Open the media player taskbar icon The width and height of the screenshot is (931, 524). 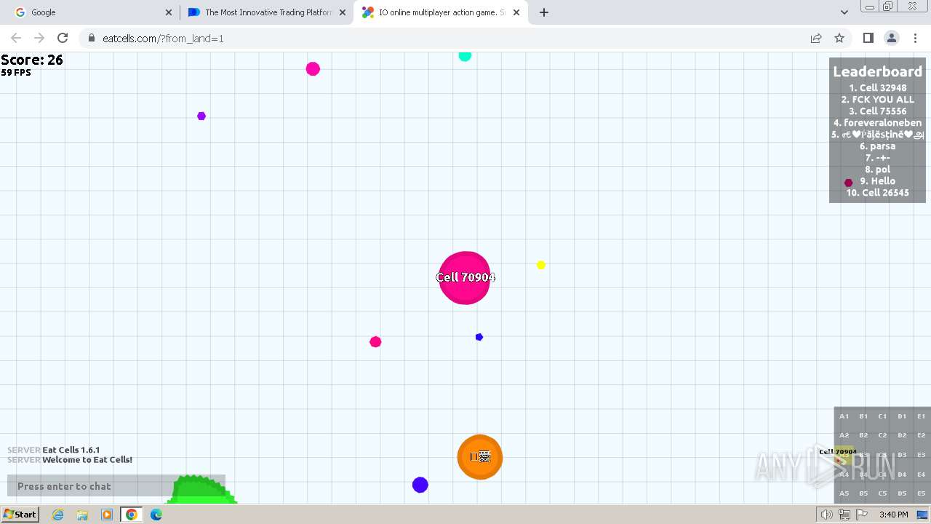pyautogui.click(x=107, y=515)
